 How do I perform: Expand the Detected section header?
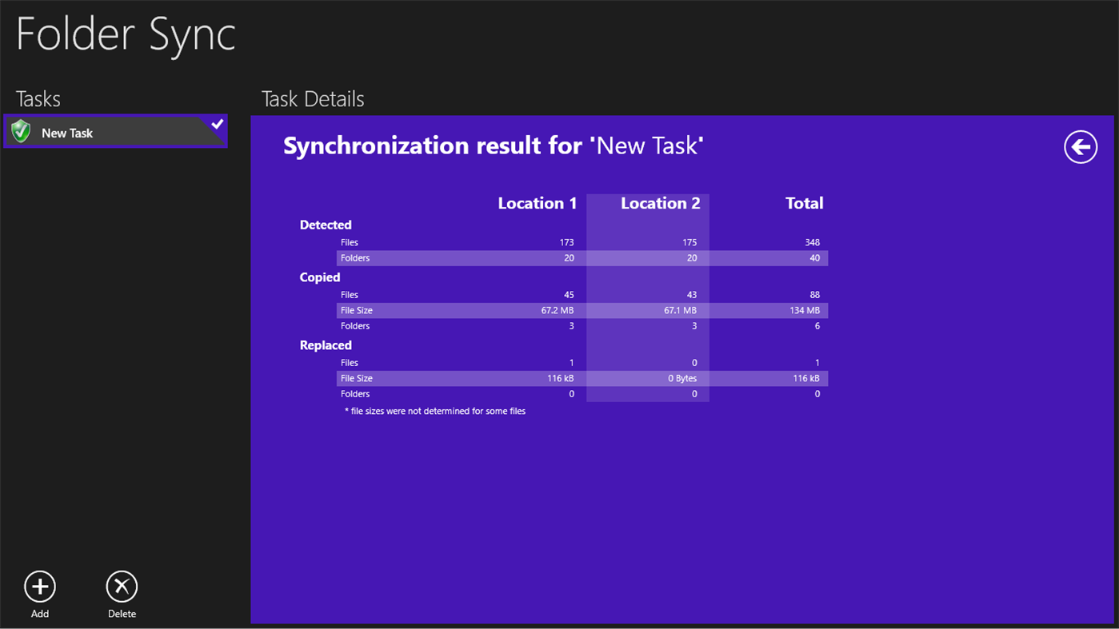pos(326,225)
